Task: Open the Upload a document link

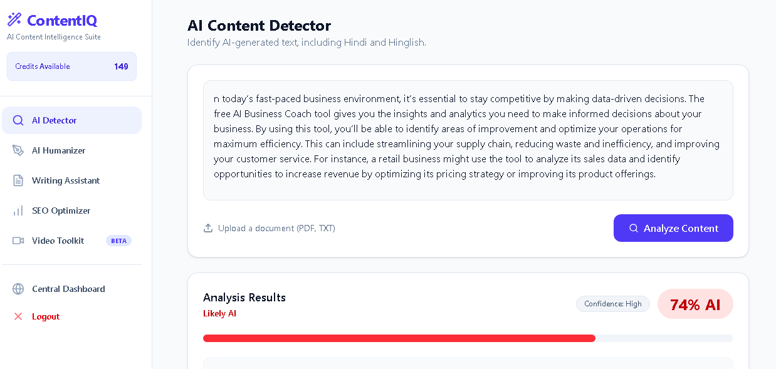Action: 276,228
